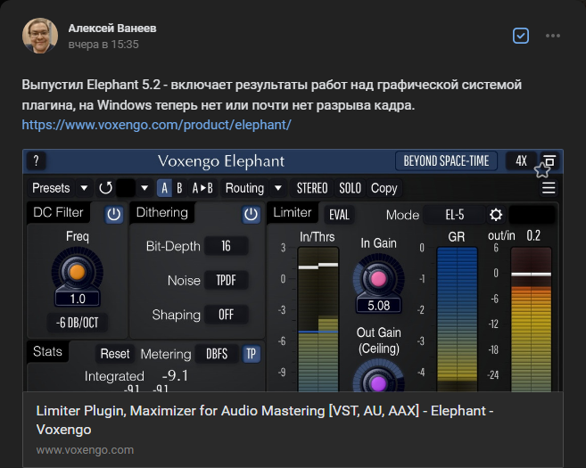Click the DC Filter Freq knob

(x=78, y=272)
